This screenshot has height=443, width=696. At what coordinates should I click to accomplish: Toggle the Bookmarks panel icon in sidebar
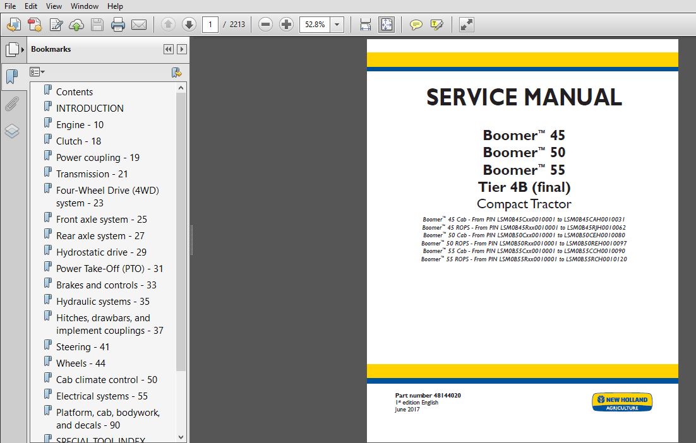[x=12, y=77]
